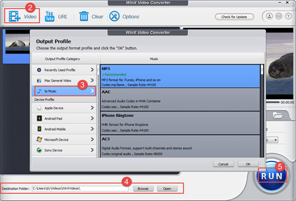296x201 pixels.
Task: Click the Android Mobile icon
Action: (39, 129)
